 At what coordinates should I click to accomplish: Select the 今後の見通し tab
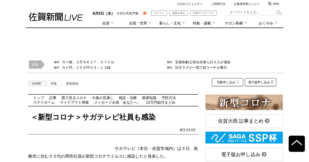pos(103,98)
